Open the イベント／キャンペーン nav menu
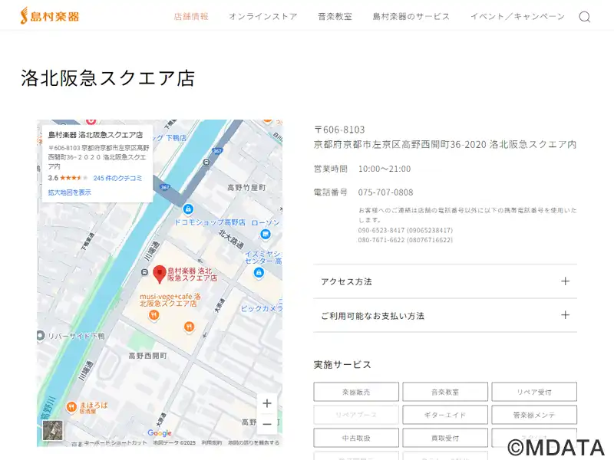Screen dimensions: 614x460 coord(517,16)
